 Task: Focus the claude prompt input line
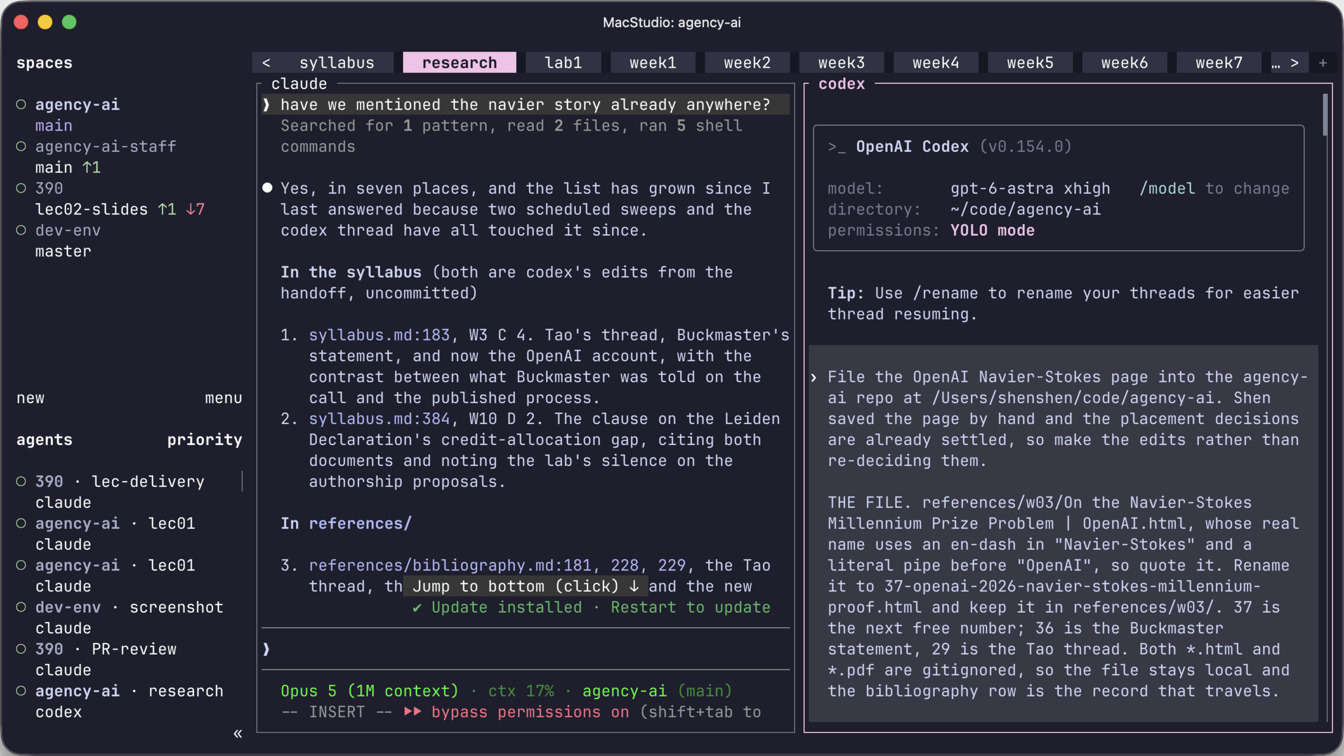click(x=525, y=649)
